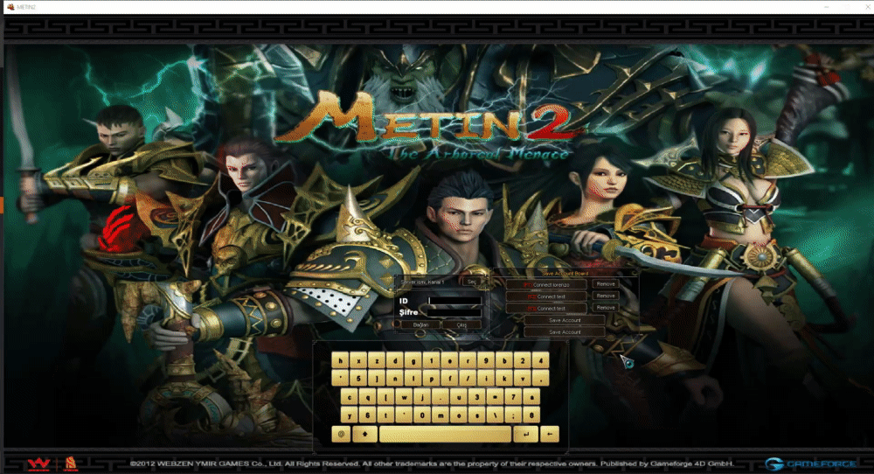Click the [ bracket key on virtual keyboard
The width and height of the screenshot is (874, 474).
[385, 396]
